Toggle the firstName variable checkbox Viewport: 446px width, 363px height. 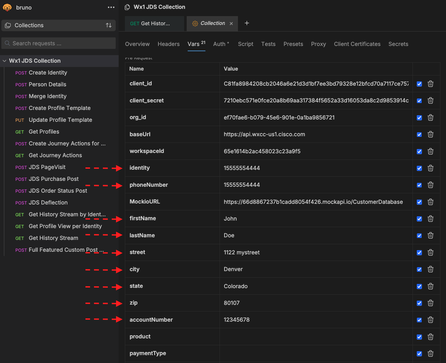(x=419, y=219)
